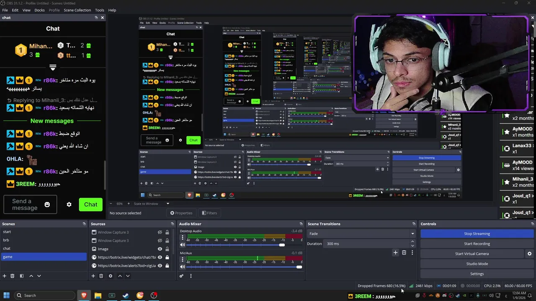Decrease transition duration with down arrow

coord(412,246)
